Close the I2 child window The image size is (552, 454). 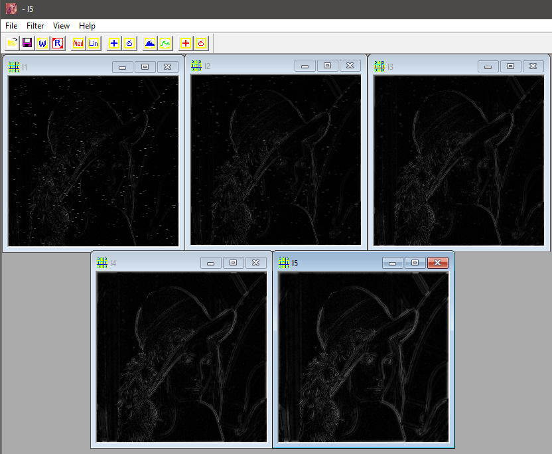coord(350,66)
